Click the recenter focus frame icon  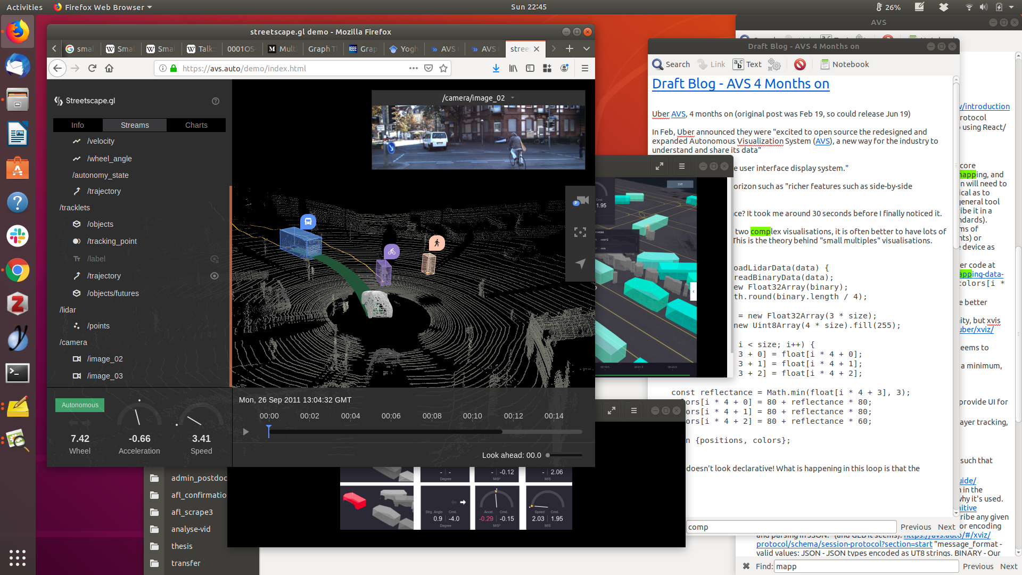click(x=580, y=232)
